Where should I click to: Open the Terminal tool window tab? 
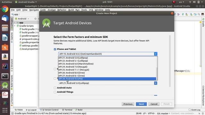tap(67, 110)
